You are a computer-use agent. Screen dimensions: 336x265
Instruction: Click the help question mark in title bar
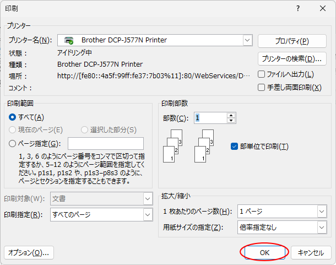pos(298,9)
